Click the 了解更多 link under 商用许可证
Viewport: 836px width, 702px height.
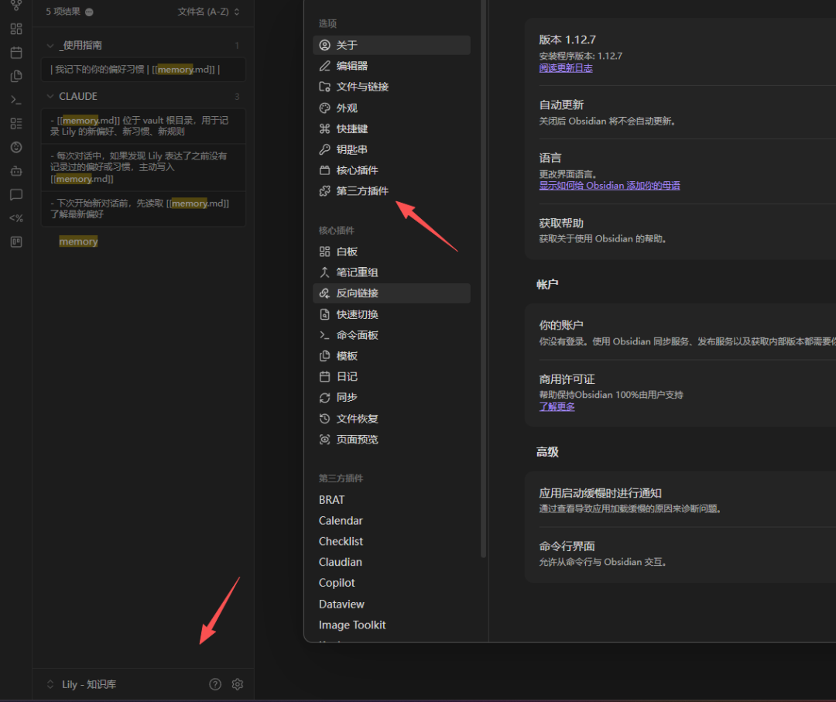(557, 406)
